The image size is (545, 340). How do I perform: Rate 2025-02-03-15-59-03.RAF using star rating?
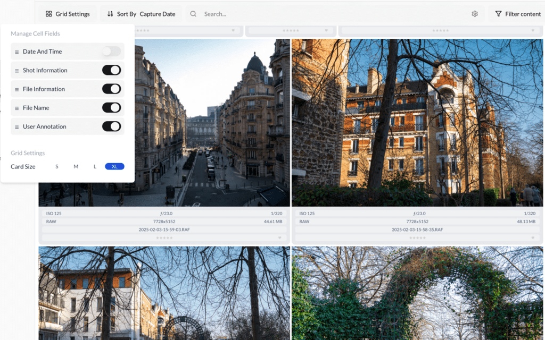pyautogui.click(x=164, y=238)
